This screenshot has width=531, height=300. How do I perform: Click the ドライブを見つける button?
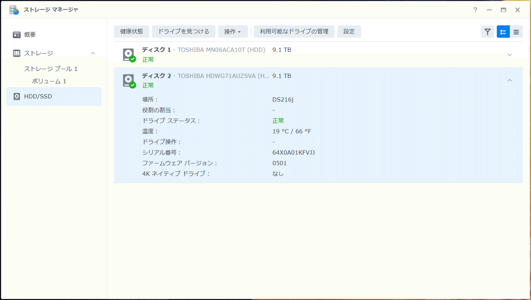pyautogui.click(x=183, y=31)
